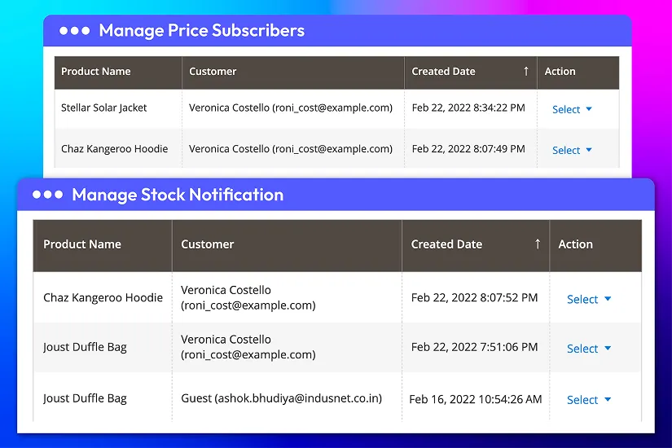The width and height of the screenshot is (672, 448).
Task: Sort Stock Notification by Customer header
Action: click(x=208, y=244)
